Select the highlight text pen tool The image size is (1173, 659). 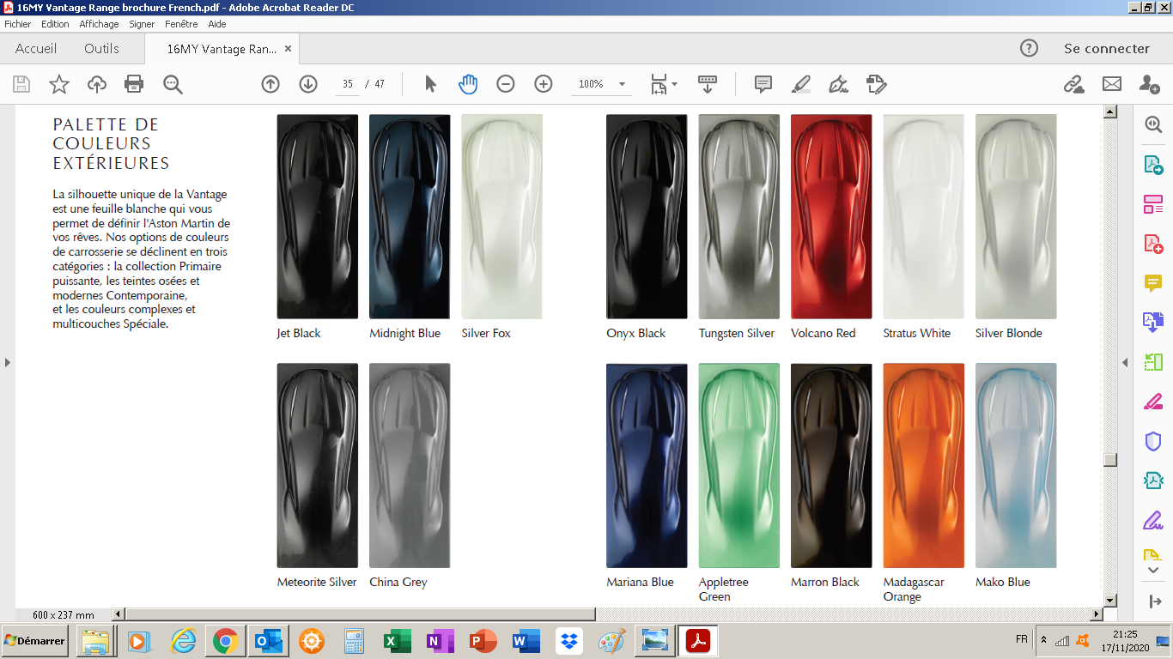coord(800,84)
